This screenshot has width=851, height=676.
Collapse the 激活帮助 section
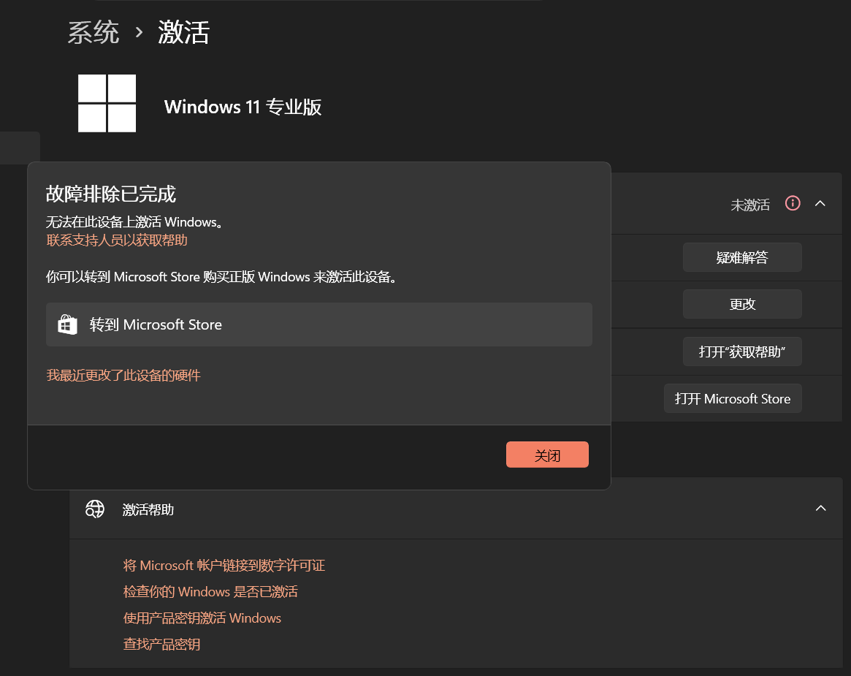pos(820,508)
